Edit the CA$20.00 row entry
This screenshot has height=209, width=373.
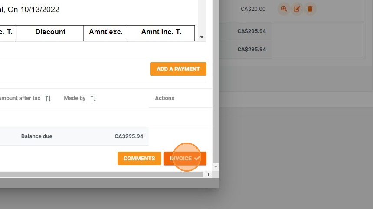297,9
